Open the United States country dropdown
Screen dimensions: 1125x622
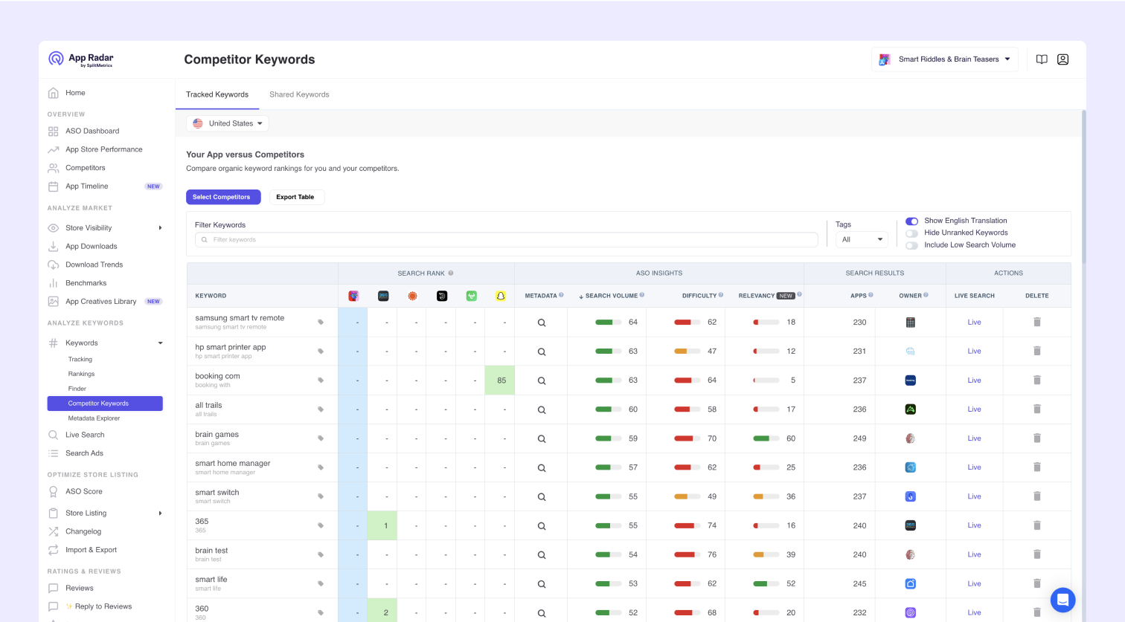click(x=228, y=123)
